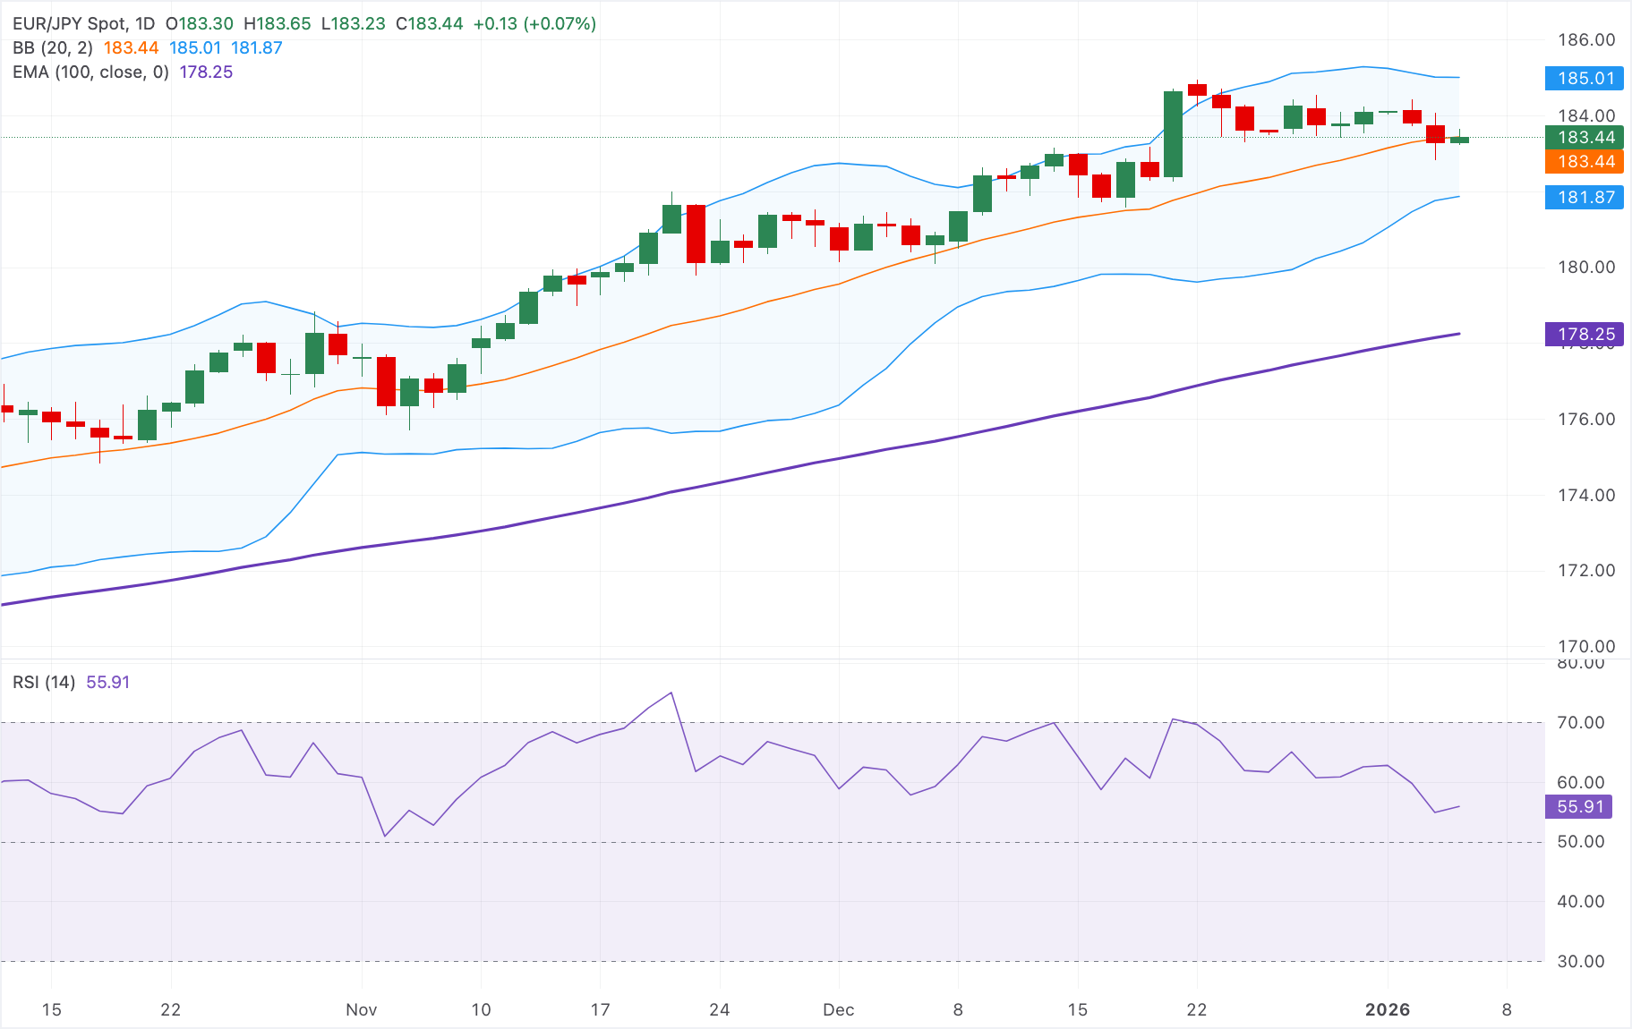1632x1029 pixels.
Task: Click the Dec label on the time axis
Action: click(840, 1009)
